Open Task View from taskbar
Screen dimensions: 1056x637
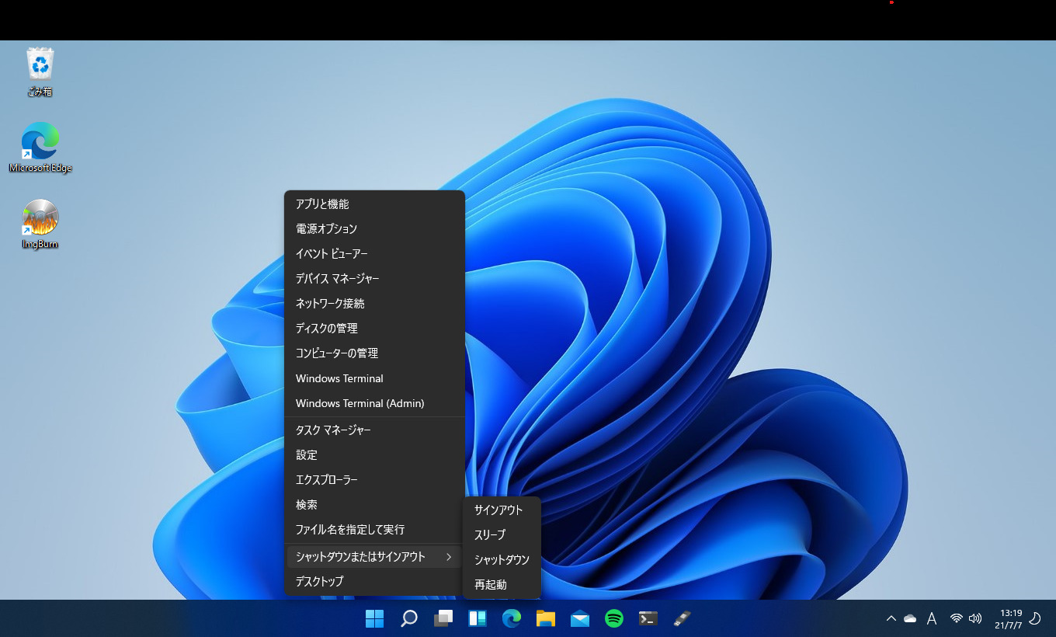click(x=443, y=618)
